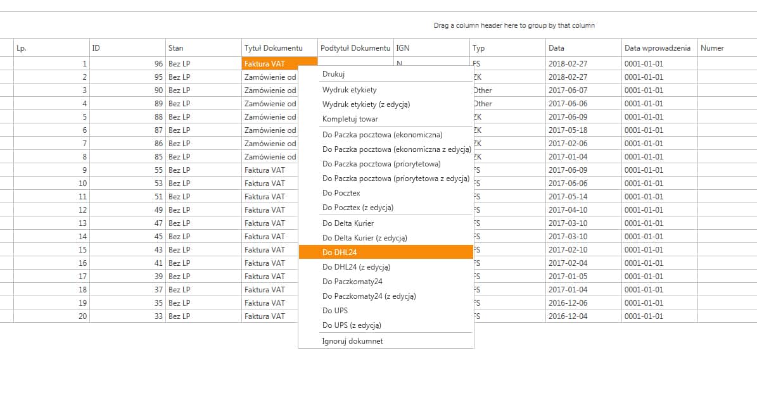Sort by Lp. column header
The height and width of the screenshot is (393, 757).
click(x=52, y=47)
